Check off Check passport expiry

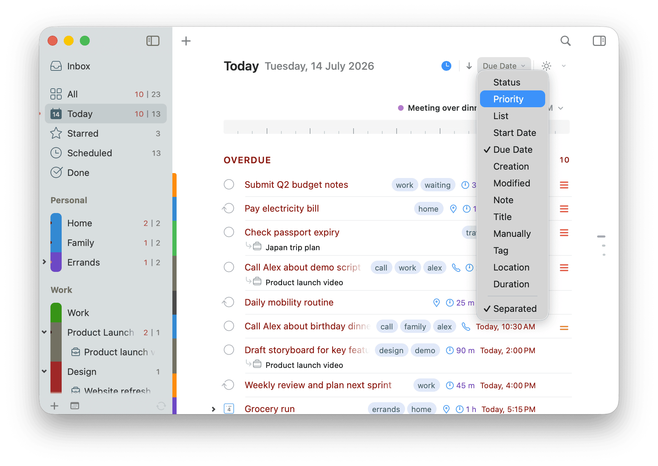pos(229,232)
